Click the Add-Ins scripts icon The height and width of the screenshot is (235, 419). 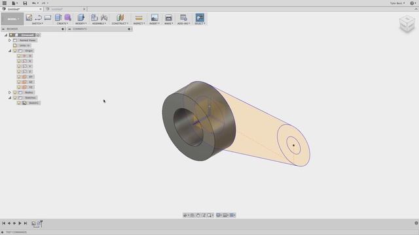click(183, 18)
